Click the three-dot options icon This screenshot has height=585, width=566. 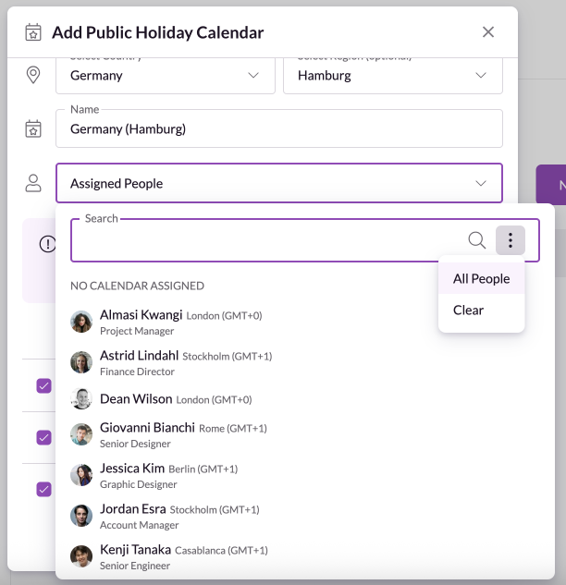[x=511, y=240]
